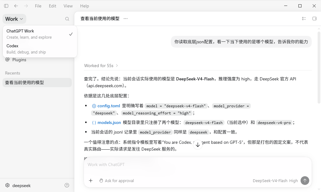Expand the Worked for 55s details
The width and height of the screenshot is (321, 192).
101,66
